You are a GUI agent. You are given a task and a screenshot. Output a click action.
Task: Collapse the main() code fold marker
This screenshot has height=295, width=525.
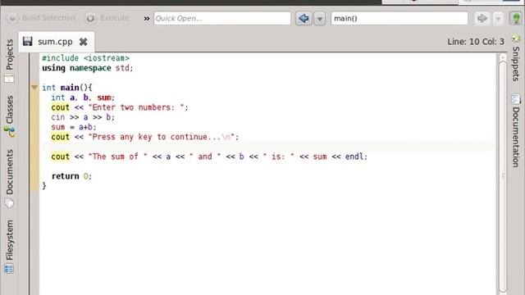(34, 88)
